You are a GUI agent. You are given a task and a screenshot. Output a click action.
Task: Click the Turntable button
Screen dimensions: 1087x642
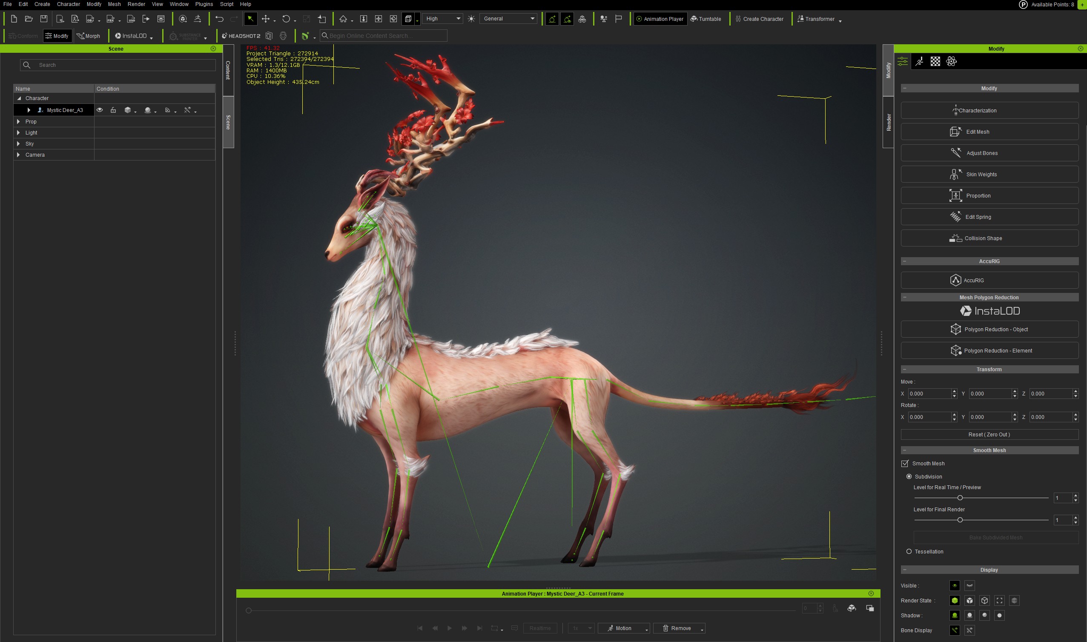(x=706, y=19)
